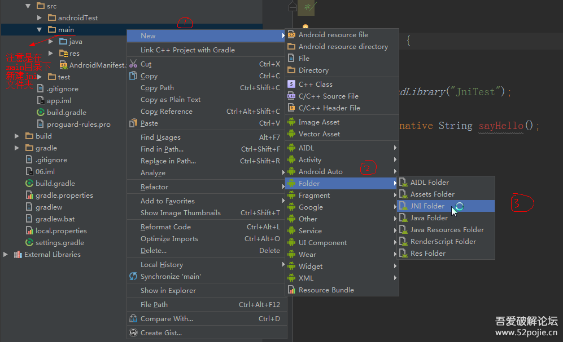Click the code folding marker in gutter
This screenshot has width=563, height=342.
(x=293, y=6)
